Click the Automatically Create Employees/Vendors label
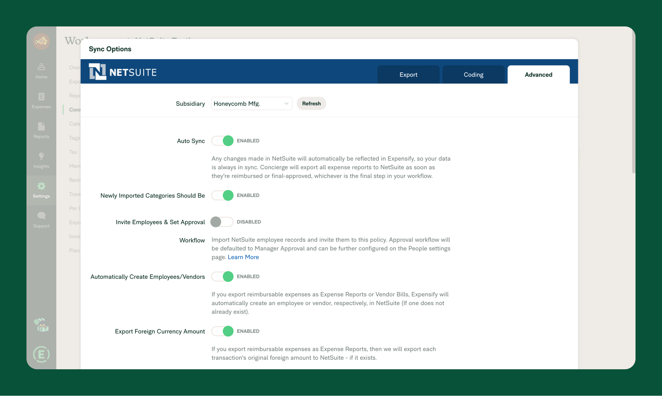Screen dimensions: 662x396 point(148,277)
